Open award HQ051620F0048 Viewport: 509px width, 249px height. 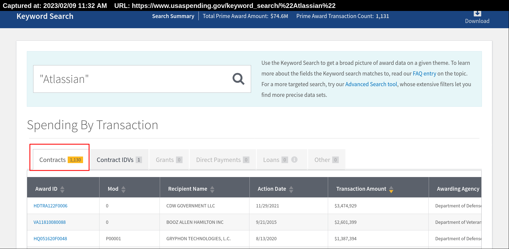click(x=50, y=239)
